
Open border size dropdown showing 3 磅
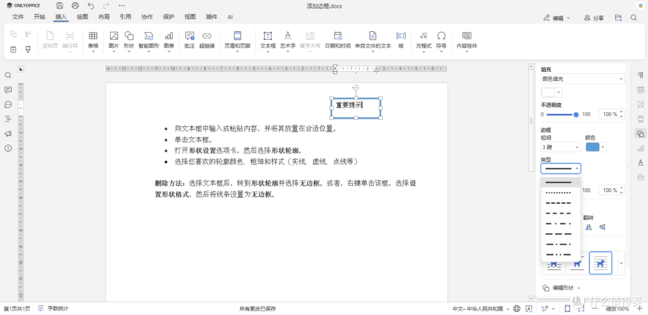coord(561,147)
